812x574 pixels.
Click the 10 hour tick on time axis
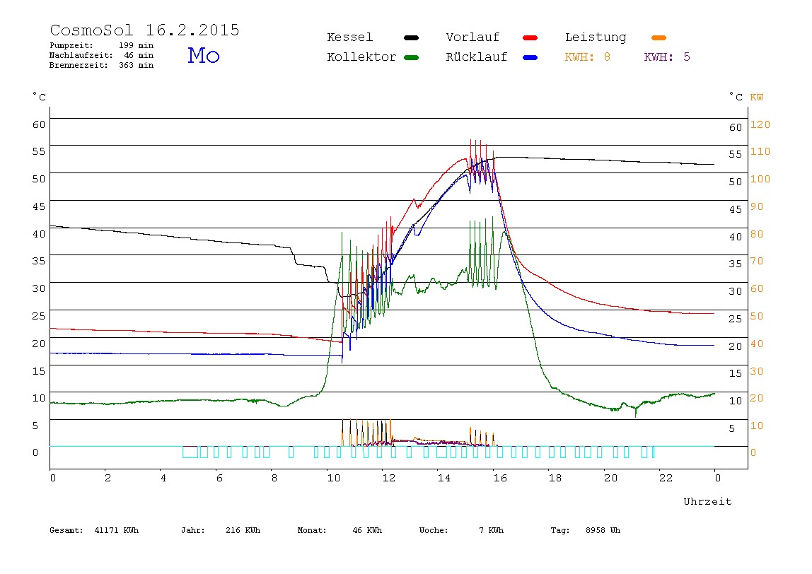tap(334, 479)
